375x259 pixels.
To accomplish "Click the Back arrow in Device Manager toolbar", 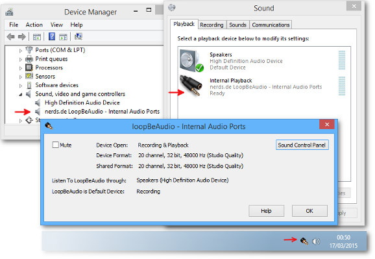I will point(11,36).
